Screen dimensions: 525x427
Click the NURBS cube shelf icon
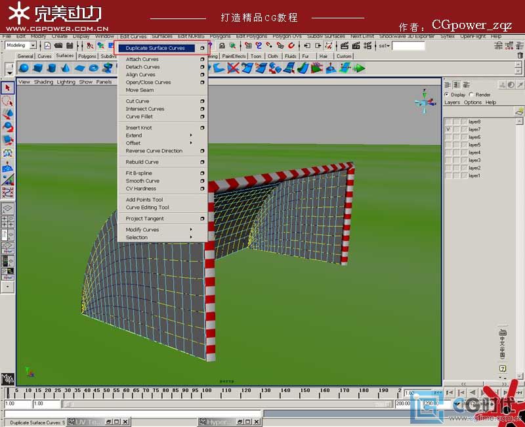(38, 68)
